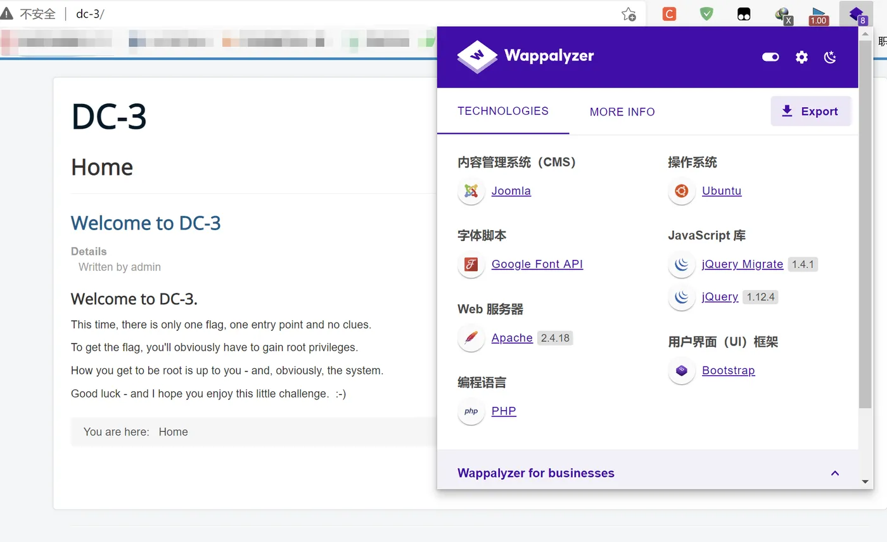Open the Ubuntu technology link
This screenshot has width=887, height=542.
pos(722,191)
